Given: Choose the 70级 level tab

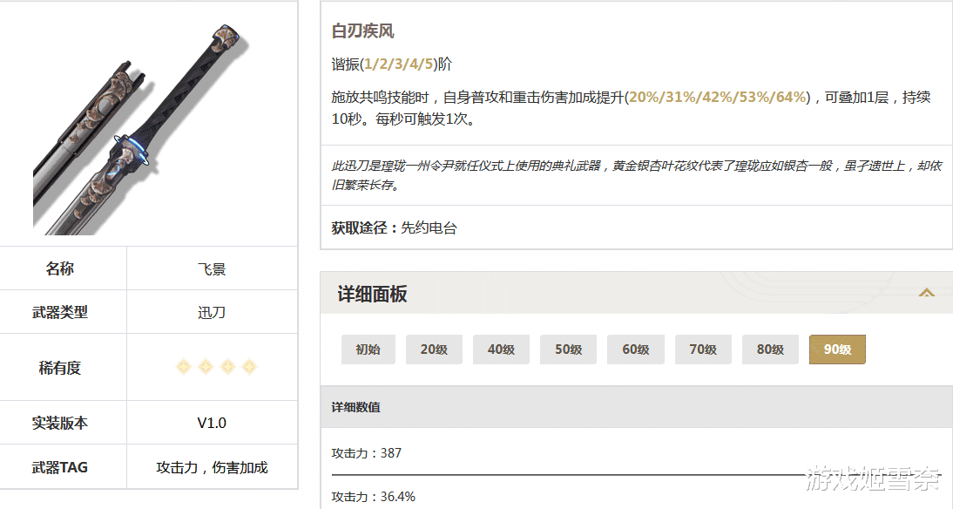Looking at the screenshot, I should [x=703, y=350].
